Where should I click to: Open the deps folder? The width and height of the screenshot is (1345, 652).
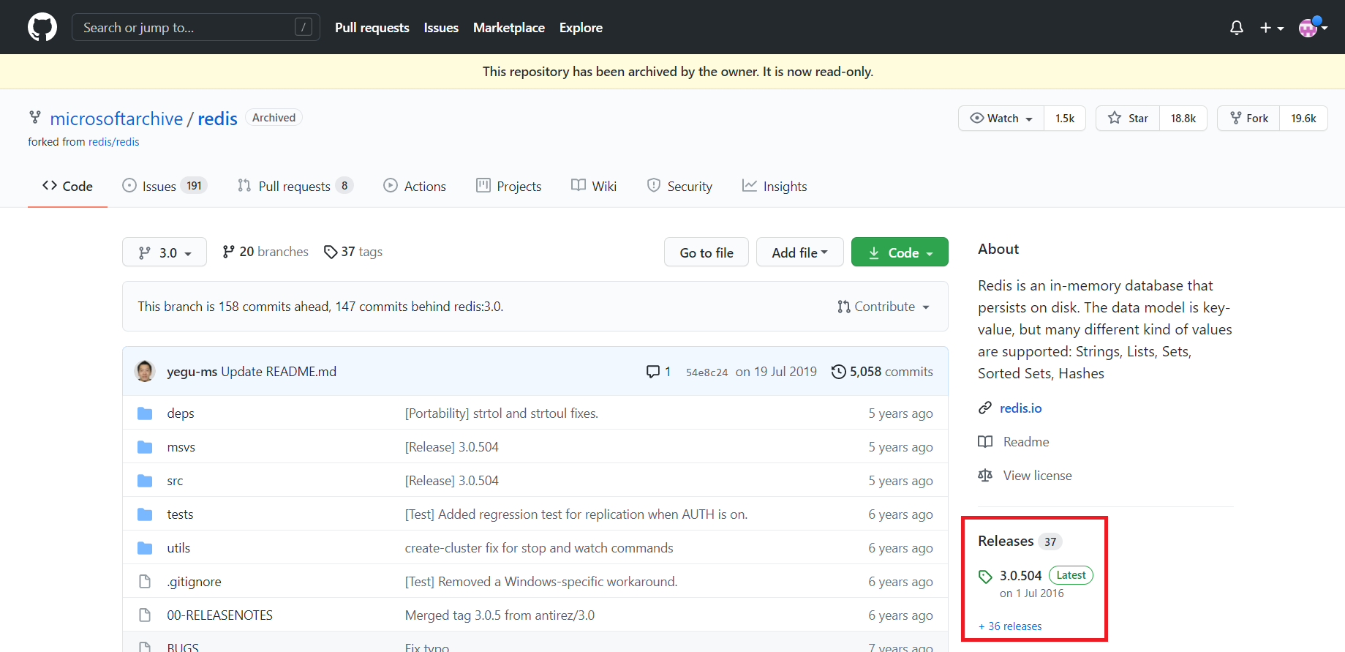pyautogui.click(x=181, y=413)
